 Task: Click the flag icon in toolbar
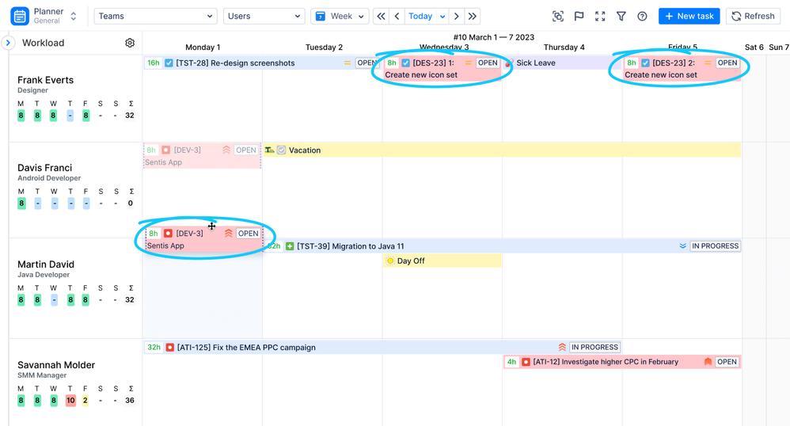[579, 16]
